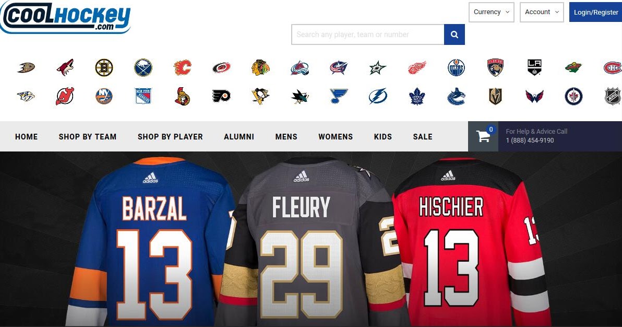Screen dimensions: 622x327
Task: Open the WOMENS section
Action: click(x=336, y=136)
